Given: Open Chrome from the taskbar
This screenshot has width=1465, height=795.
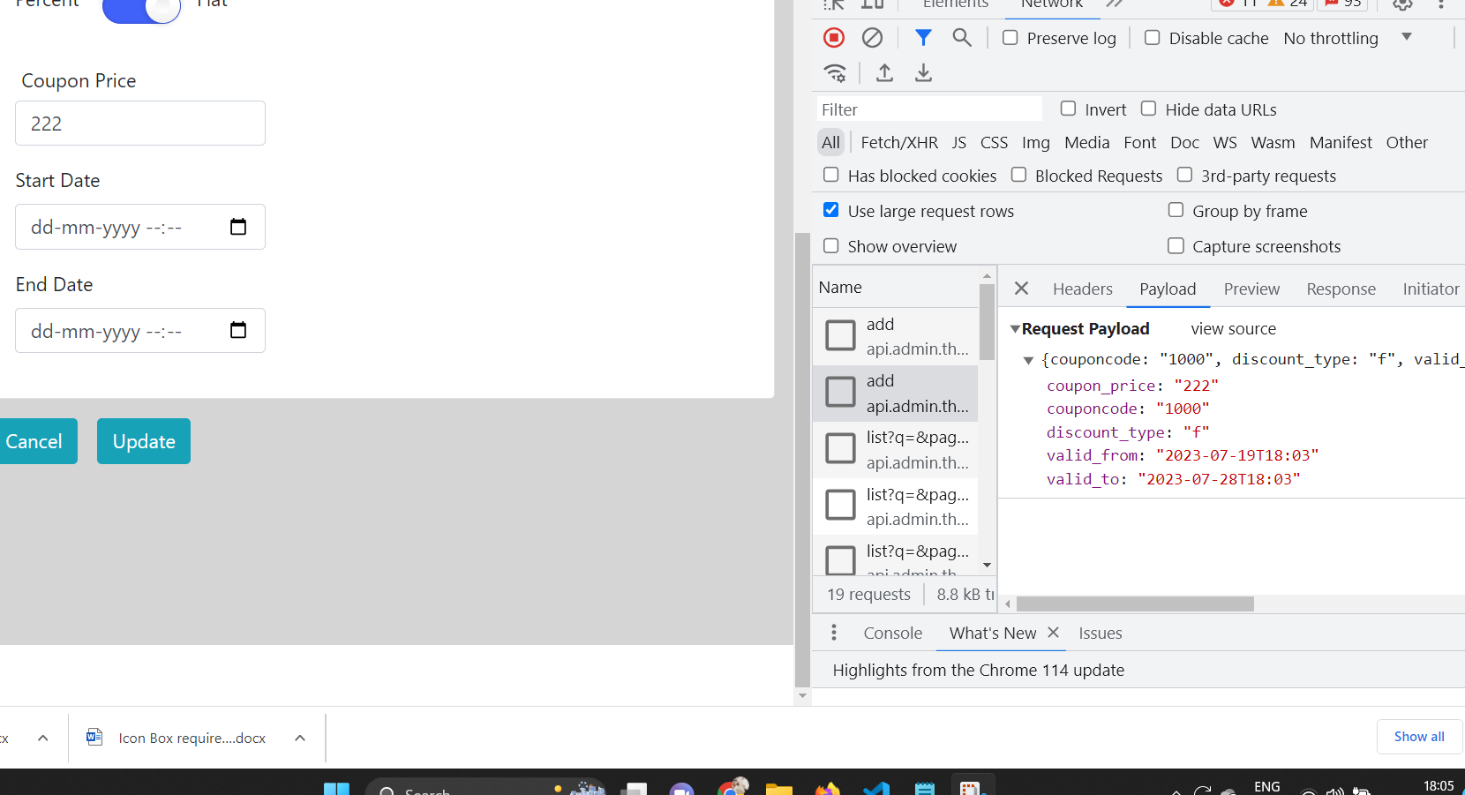Looking at the screenshot, I should pyautogui.click(x=732, y=787).
